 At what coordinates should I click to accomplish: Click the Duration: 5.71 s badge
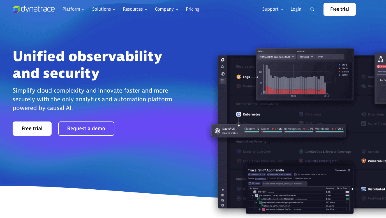pyautogui.click(x=256, y=175)
